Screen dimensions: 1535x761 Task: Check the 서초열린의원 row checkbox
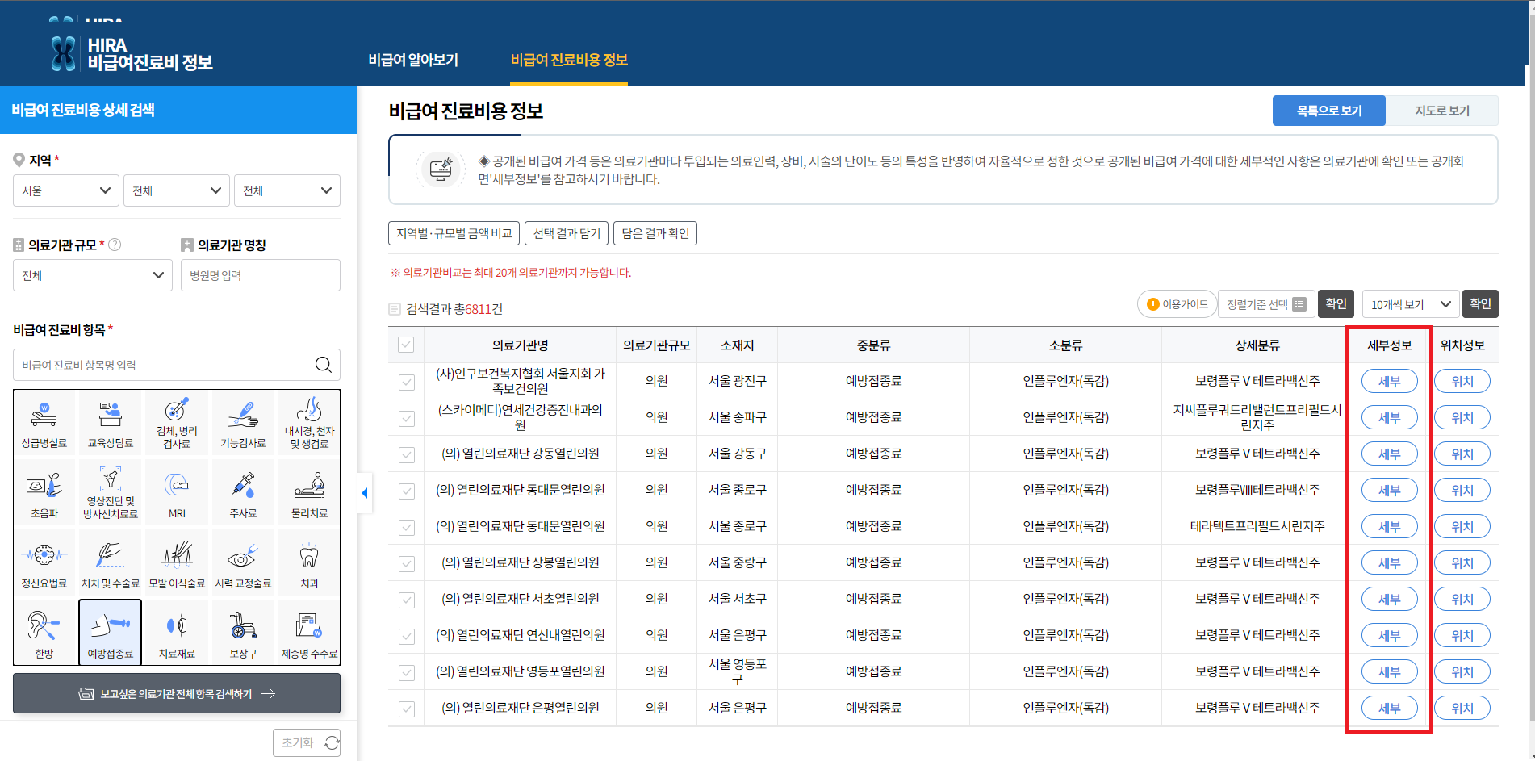407,600
